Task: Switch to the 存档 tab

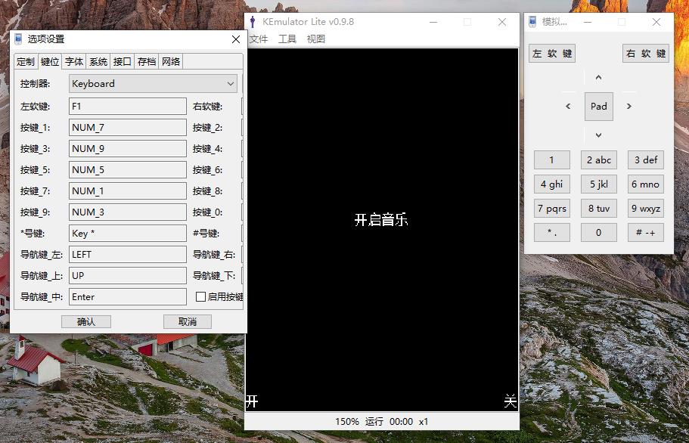Action: pyautogui.click(x=146, y=62)
